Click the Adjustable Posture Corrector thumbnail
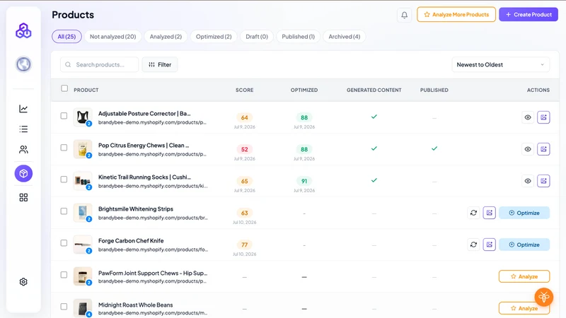Image resolution: width=566 pixels, height=318 pixels. 83,117
